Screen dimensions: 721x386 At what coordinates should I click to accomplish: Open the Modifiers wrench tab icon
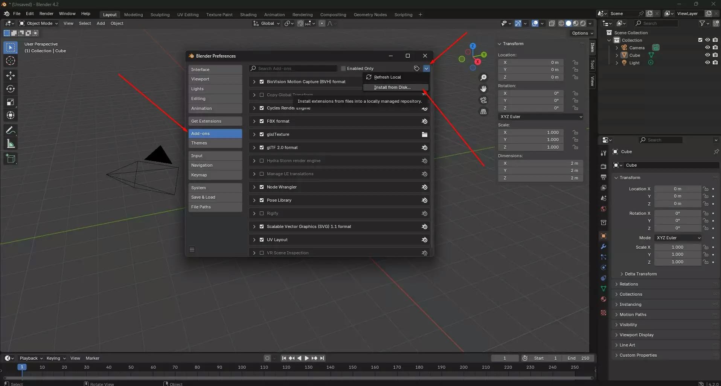click(604, 247)
